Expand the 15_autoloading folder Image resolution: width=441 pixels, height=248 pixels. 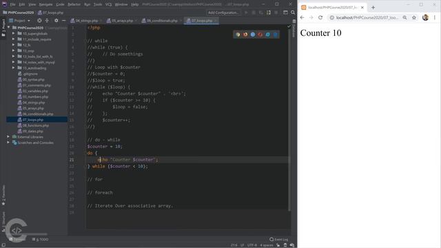[14, 68]
